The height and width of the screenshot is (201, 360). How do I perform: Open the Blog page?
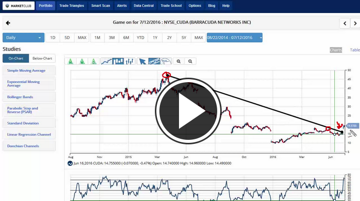click(x=212, y=6)
